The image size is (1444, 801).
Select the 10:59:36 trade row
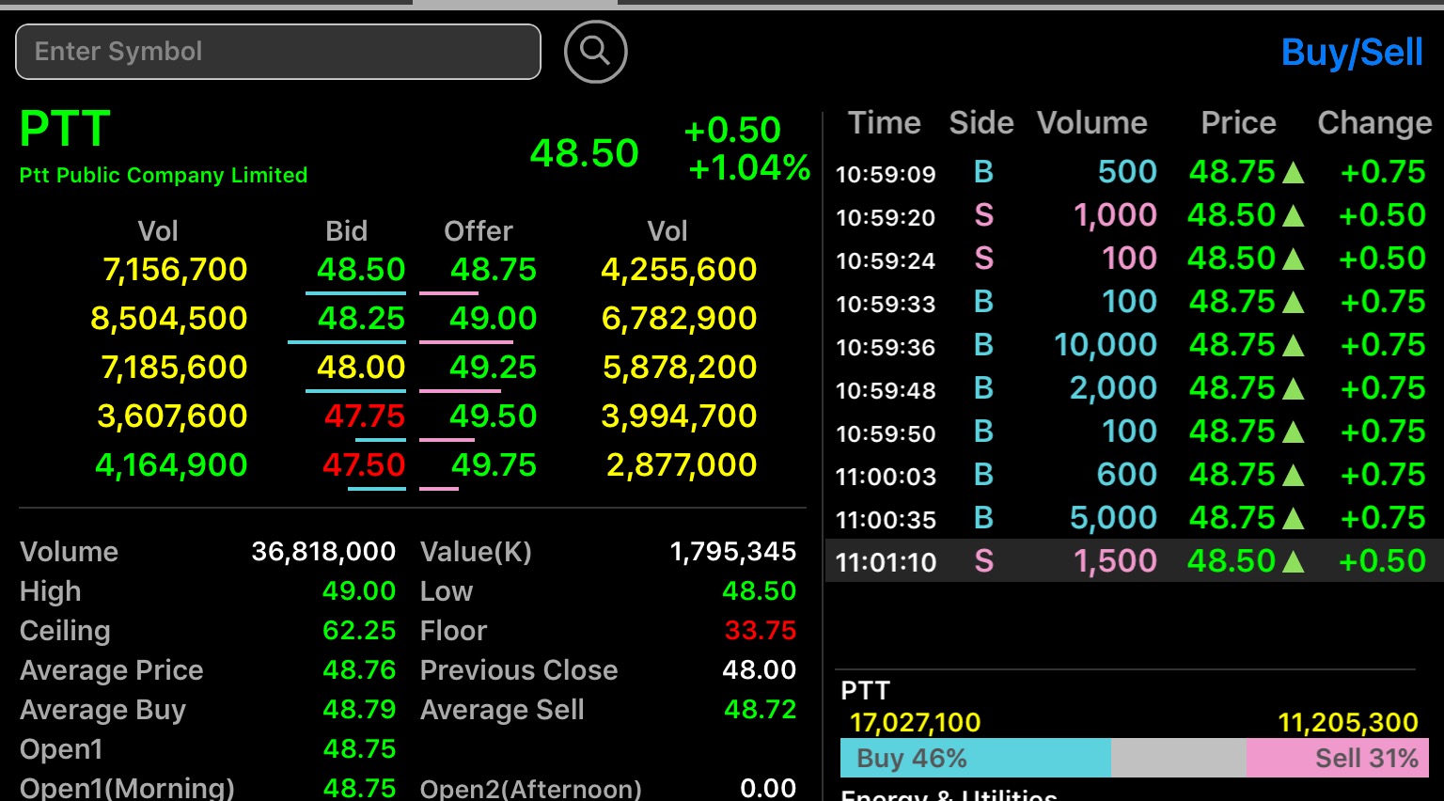[1133, 345]
